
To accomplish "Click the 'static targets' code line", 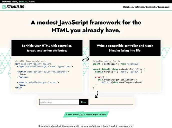I will click(119, 72).
